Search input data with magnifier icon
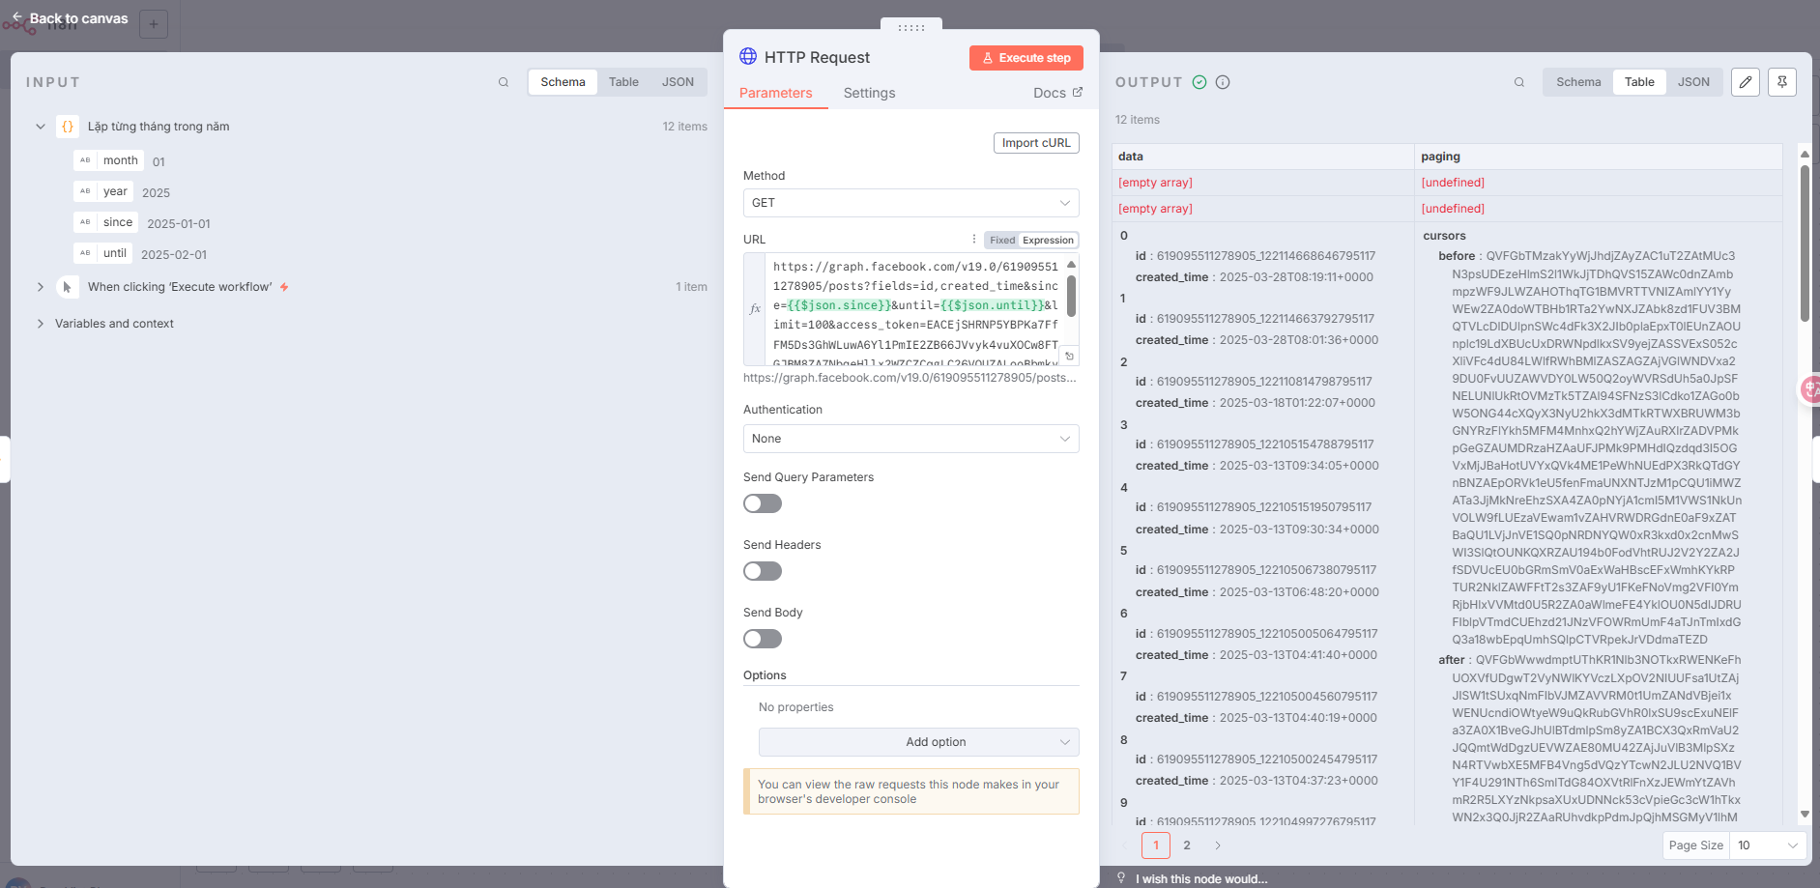1820x888 pixels. coord(504,82)
